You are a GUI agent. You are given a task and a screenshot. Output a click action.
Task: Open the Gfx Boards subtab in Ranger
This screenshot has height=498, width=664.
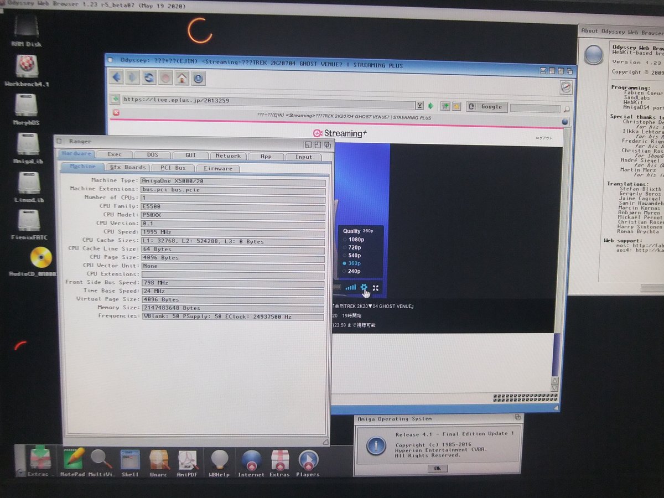pos(127,167)
